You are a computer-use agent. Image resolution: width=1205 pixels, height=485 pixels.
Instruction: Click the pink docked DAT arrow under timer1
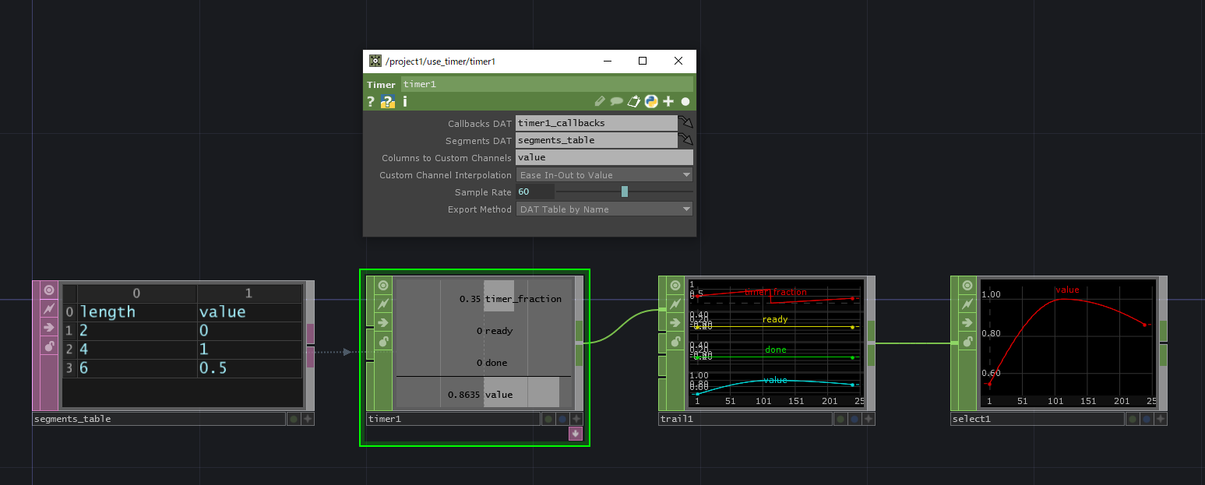click(x=576, y=434)
